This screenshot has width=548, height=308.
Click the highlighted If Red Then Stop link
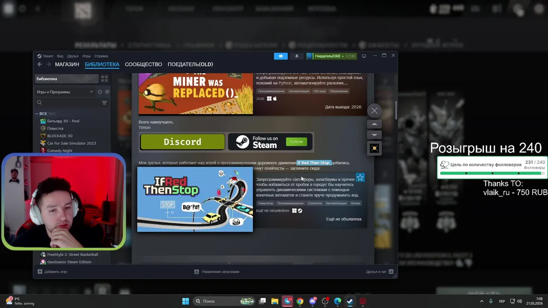coord(314,163)
